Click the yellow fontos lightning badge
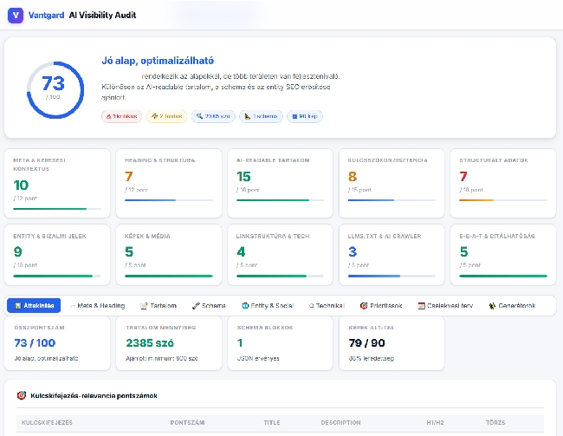The width and height of the screenshot is (563, 436). coord(166,116)
